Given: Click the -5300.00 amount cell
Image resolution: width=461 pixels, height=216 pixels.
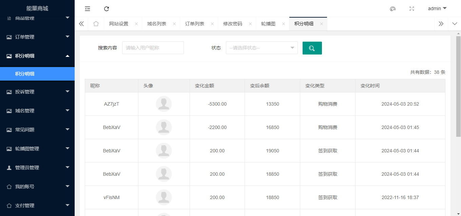Looking at the screenshot, I should 217,104.
